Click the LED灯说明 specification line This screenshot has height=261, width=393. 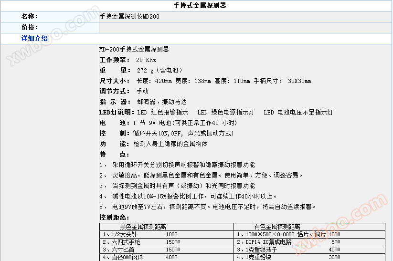(216, 113)
